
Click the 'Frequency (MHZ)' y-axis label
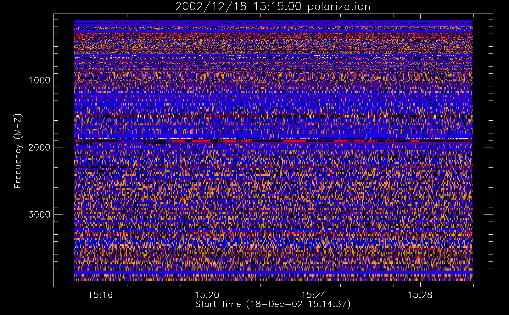point(18,152)
